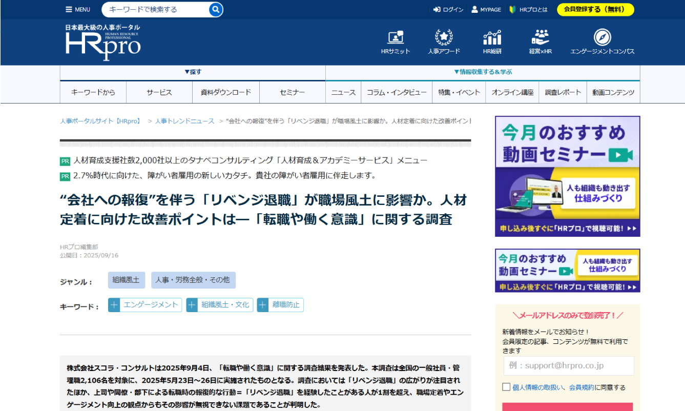
Task: Click the MYPAGE person icon link
Action: click(x=474, y=9)
